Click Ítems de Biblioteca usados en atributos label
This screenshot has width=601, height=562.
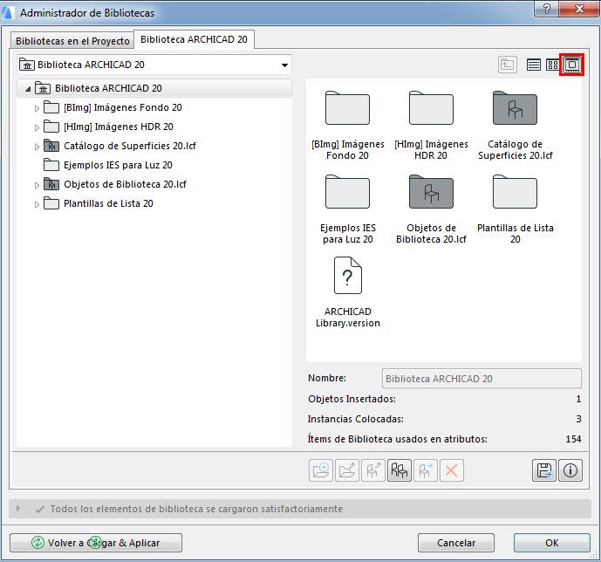pyautogui.click(x=398, y=439)
